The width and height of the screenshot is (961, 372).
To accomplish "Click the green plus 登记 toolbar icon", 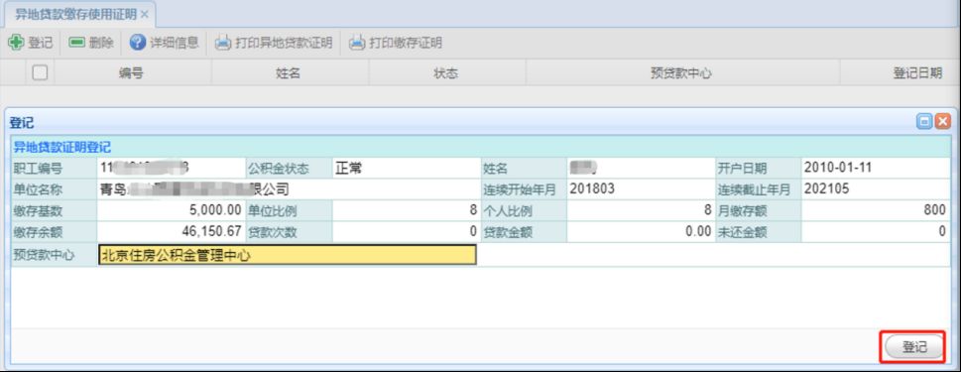I will [x=16, y=43].
